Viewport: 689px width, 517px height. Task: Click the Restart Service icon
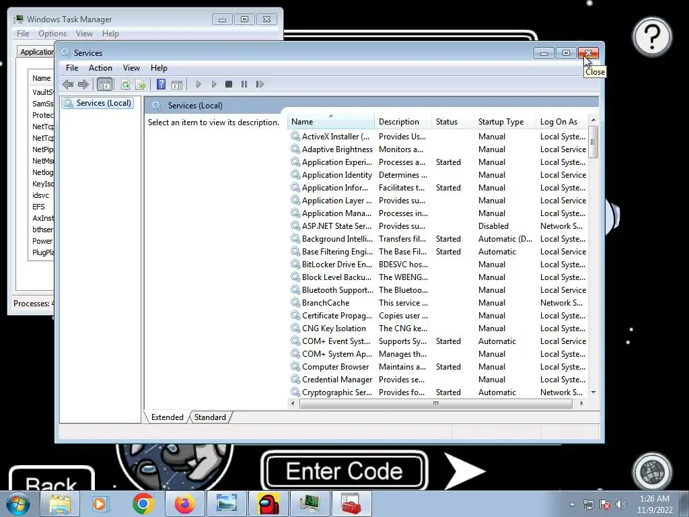(260, 84)
